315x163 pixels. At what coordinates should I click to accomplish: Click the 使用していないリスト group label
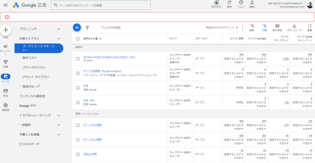pos(87,114)
